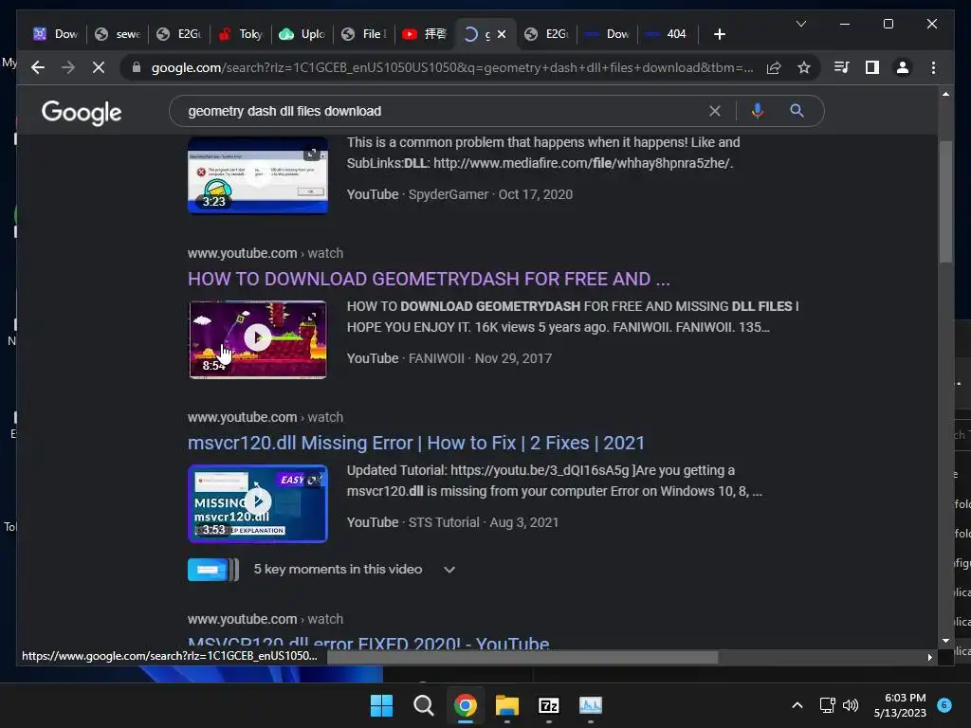Open tab search dropdown arrow
Screen dimensions: 971x728
click(800, 24)
